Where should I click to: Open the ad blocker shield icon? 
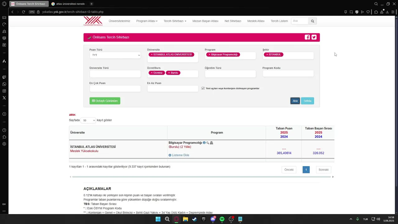tap(357, 12)
